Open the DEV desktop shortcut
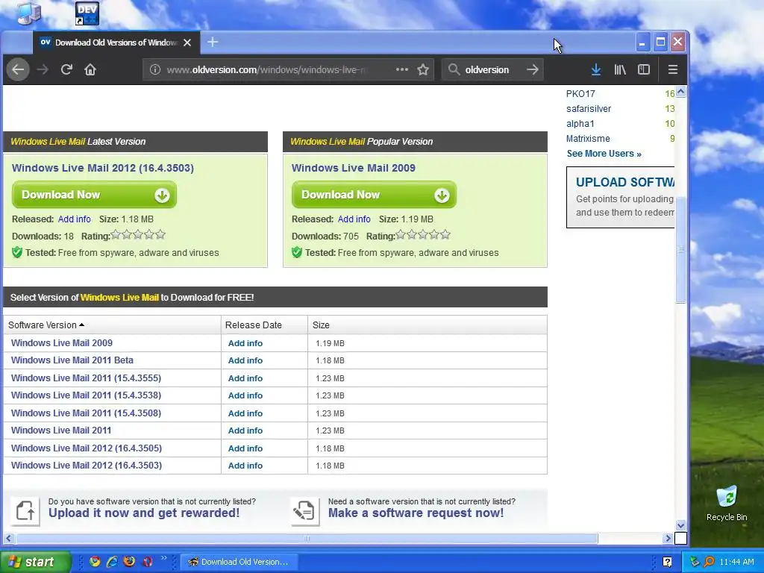This screenshot has width=764, height=573. (88, 13)
